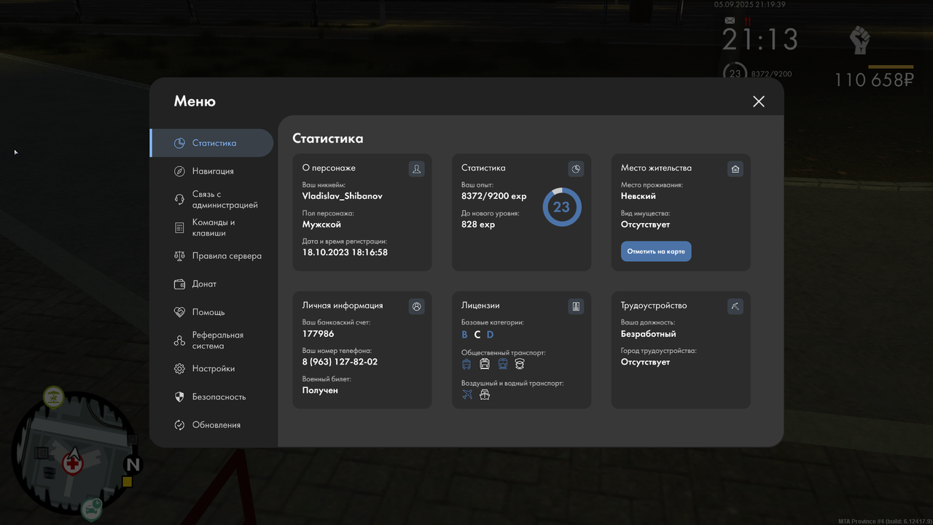Image resolution: width=933 pixels, height=525 pixels.
Task: Open Команды и клавиши section
Action: [x=211, y=227]
